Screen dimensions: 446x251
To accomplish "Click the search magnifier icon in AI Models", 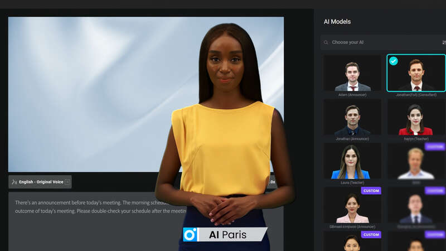I will point(326,42).
